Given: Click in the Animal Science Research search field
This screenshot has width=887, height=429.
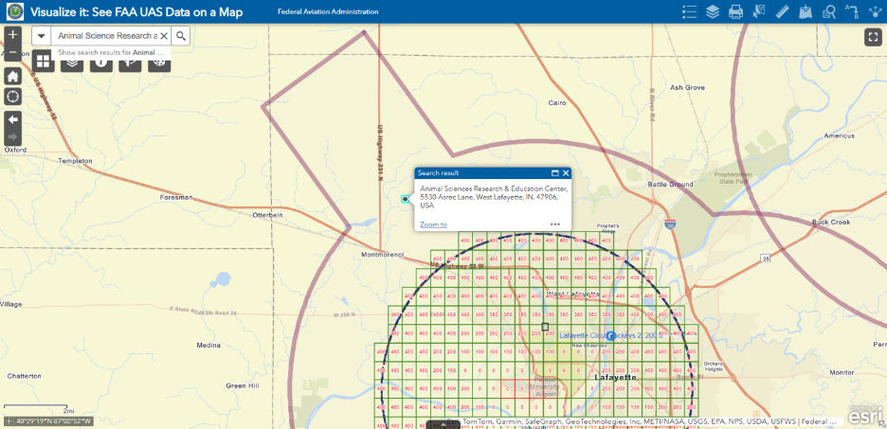Looking at the screenshot, I should (105, 36).
